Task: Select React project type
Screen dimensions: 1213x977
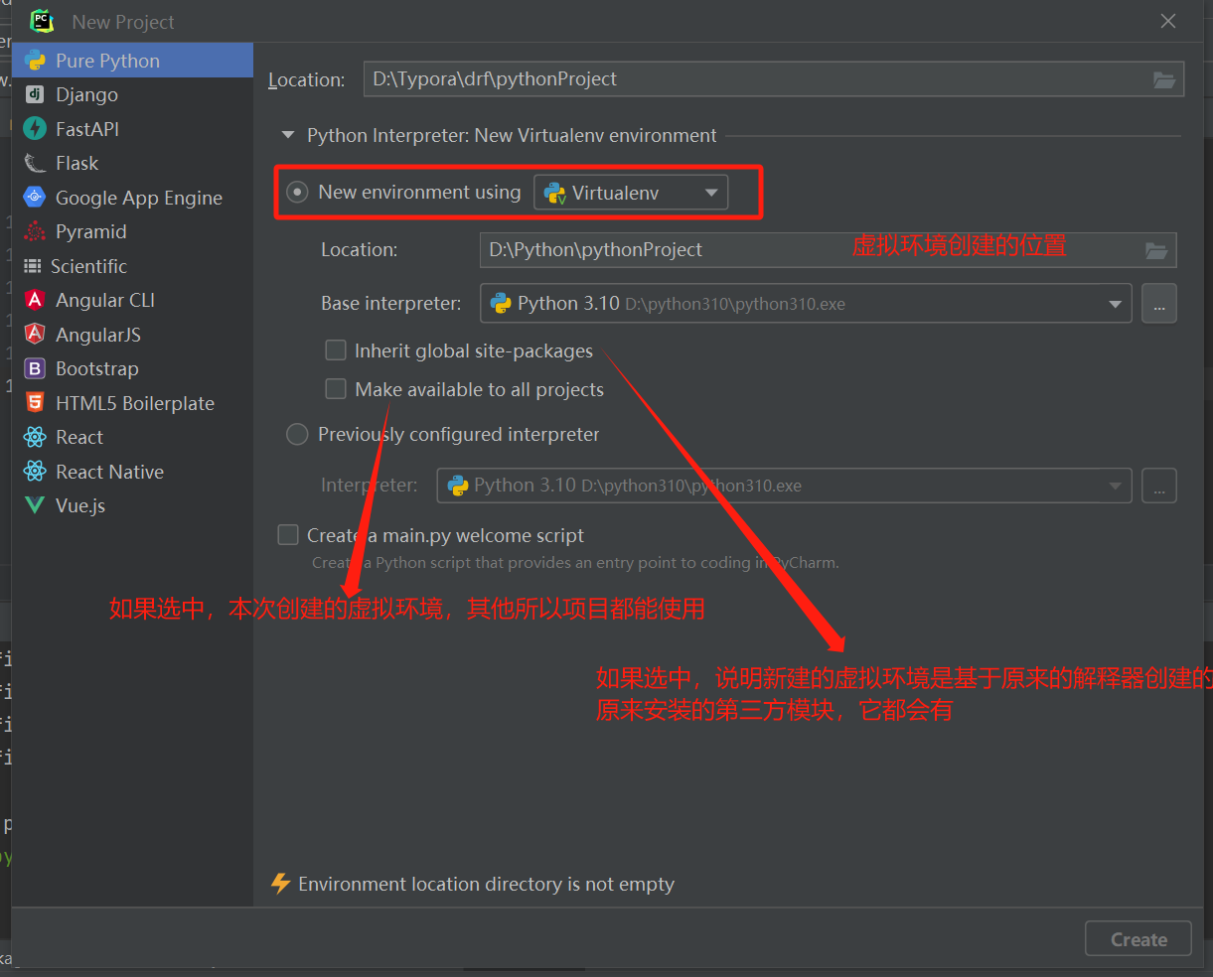Action: click(132, 437)
